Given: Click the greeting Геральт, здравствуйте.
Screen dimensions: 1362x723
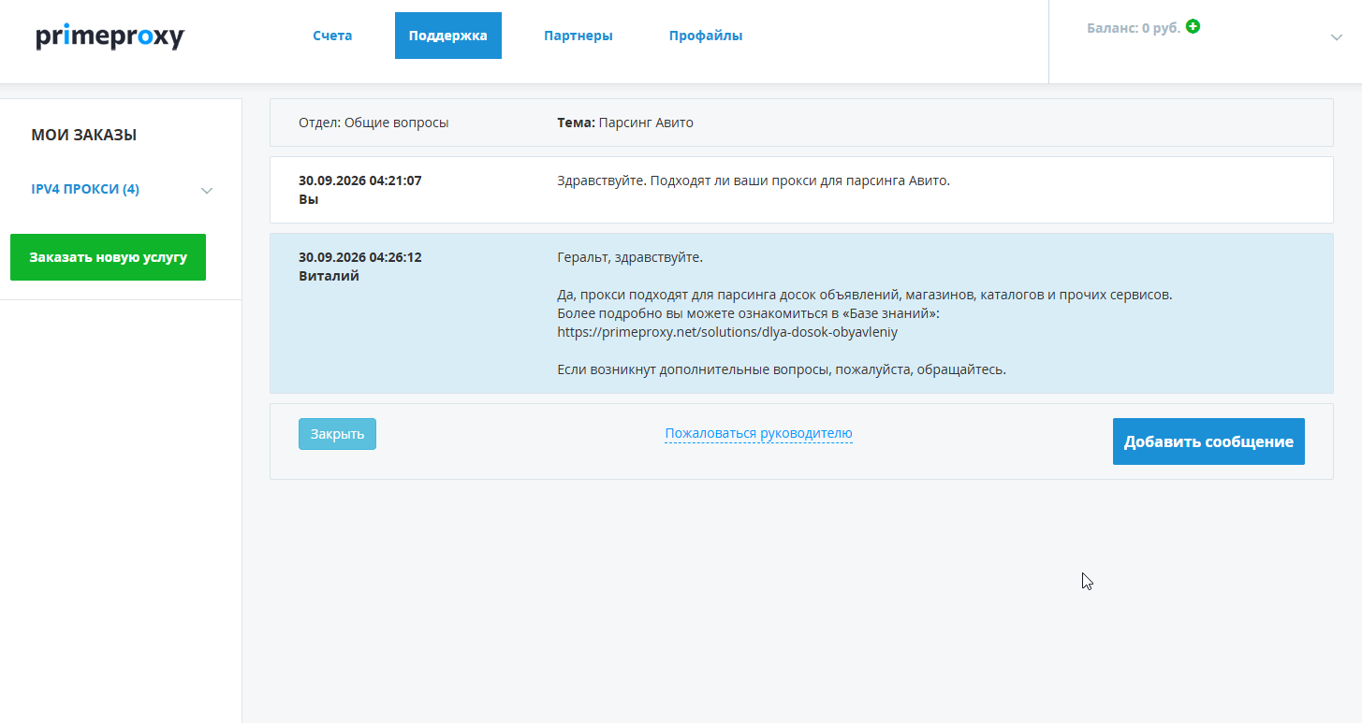Looking at the screenshot, I should (630, 257).
